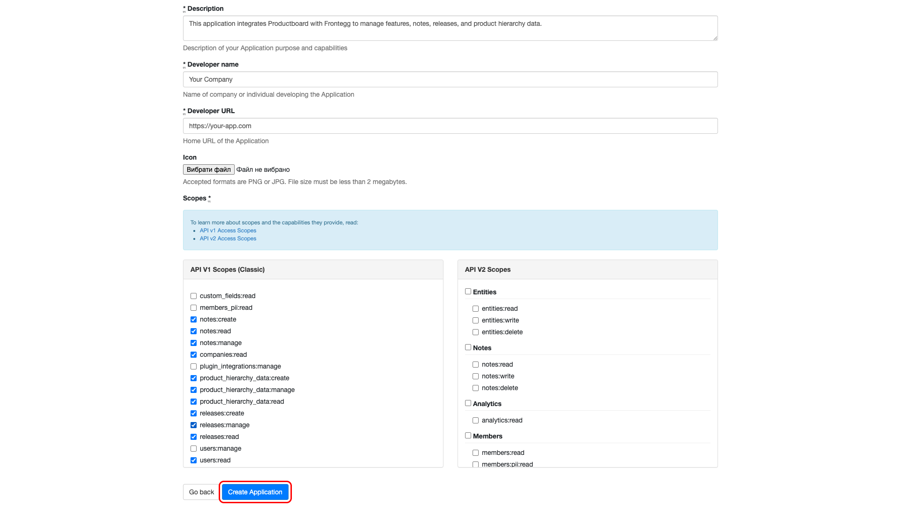Check the notes:delete V2 scope
The image size is (901, 507).
[x=475, y=388]
